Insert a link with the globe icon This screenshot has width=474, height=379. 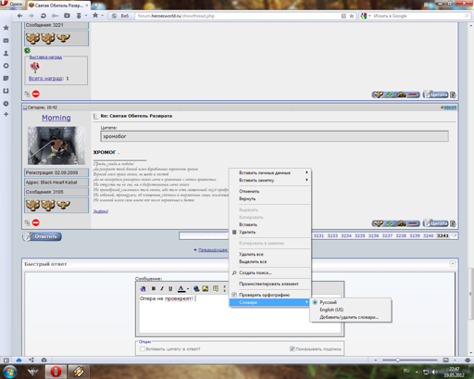[196, 288]
